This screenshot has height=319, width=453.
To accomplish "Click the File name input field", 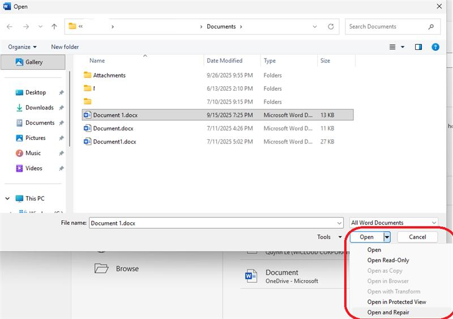I will pos(212,223).
